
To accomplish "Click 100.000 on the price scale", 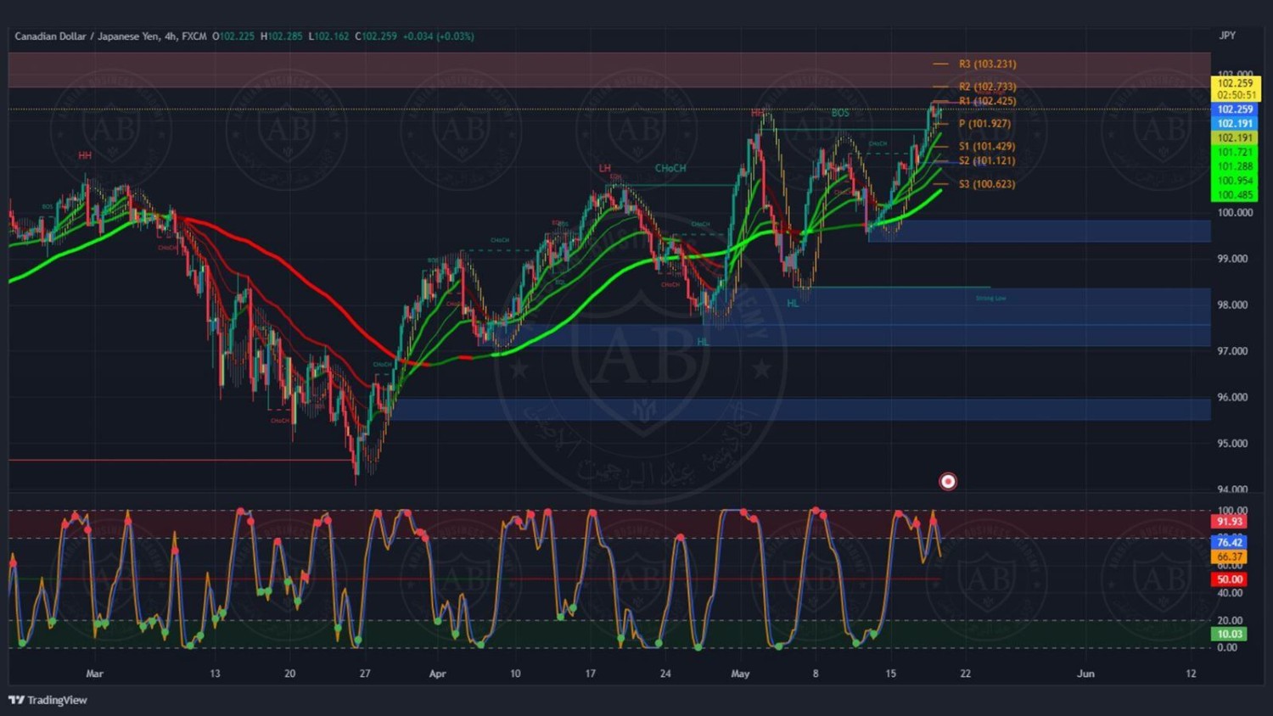I will (x=1235, y=213).
